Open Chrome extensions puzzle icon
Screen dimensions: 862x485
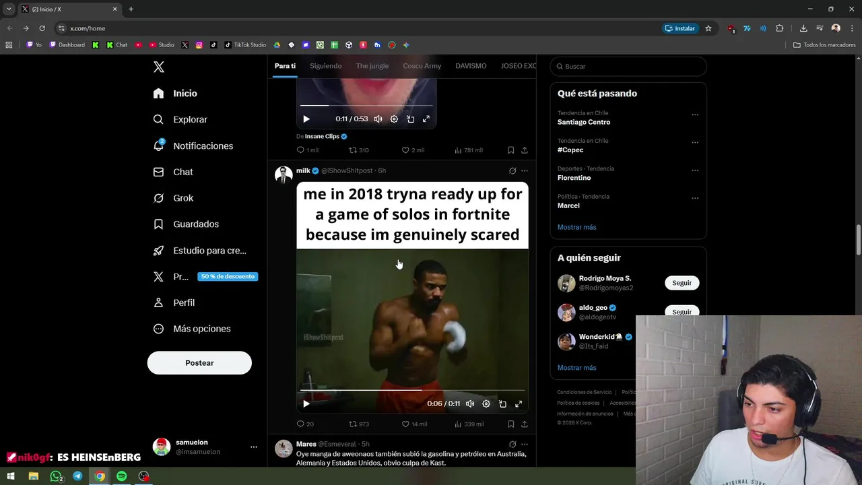point(780,28)
